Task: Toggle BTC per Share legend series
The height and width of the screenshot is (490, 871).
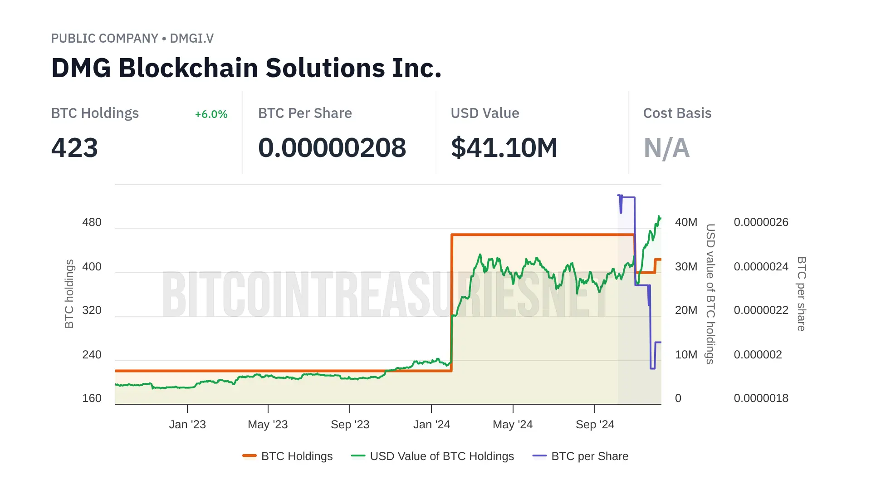Action: (590, 456)
